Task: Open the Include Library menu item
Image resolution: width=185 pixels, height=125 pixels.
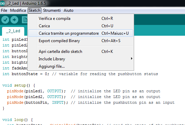Action: [81, 59]
